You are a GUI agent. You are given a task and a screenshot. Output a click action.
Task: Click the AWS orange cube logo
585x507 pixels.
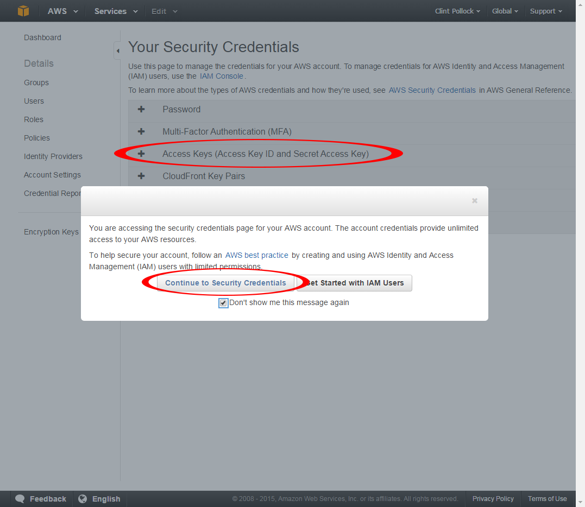[x=23, y=11]
